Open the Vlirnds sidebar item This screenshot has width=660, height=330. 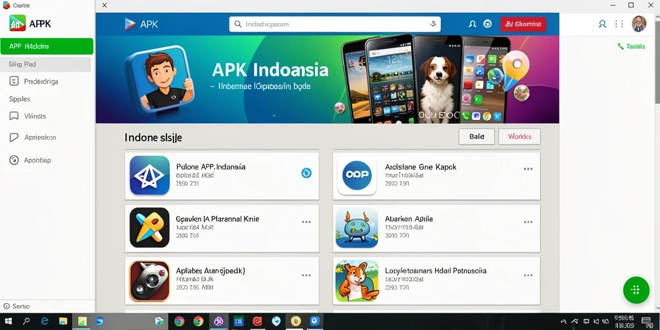click(x=35, y=116)
